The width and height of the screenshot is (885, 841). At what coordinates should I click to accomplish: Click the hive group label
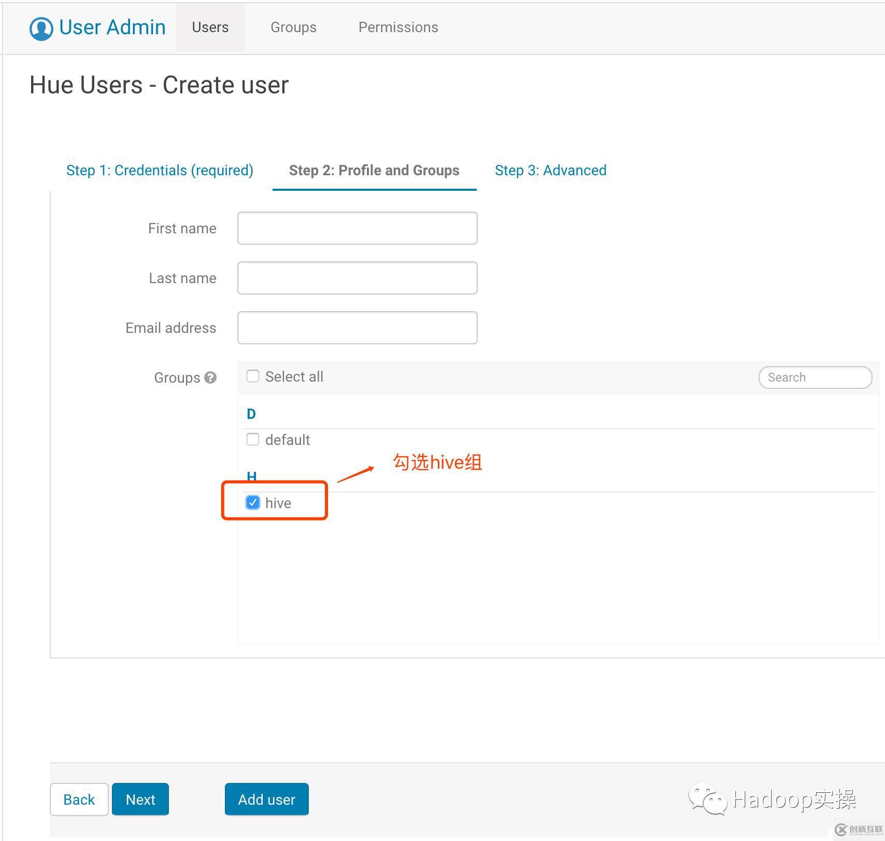pos(278,503)
